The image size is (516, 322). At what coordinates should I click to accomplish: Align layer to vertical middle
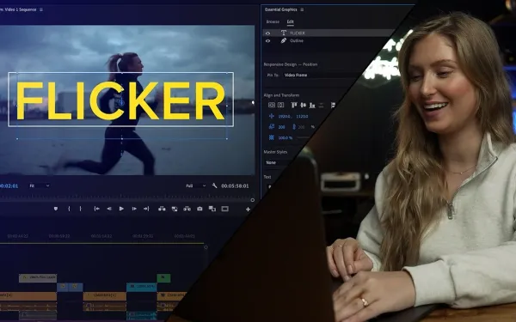303,105
